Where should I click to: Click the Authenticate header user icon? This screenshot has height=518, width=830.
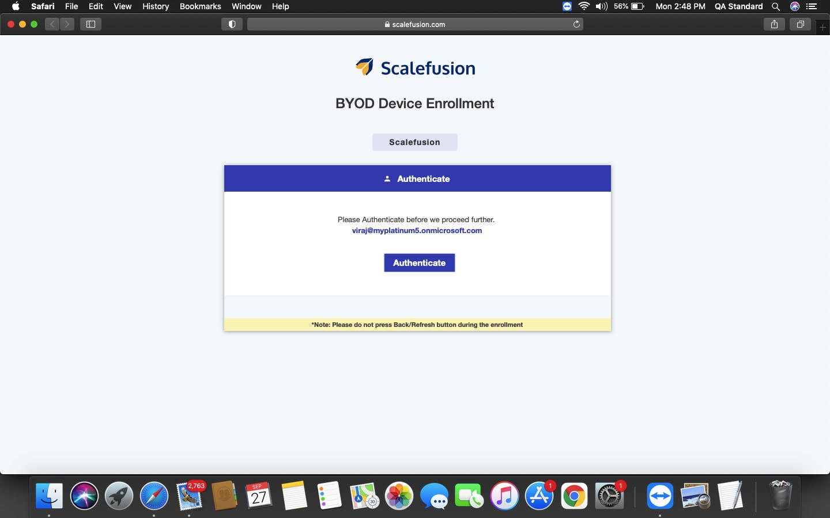387,179
